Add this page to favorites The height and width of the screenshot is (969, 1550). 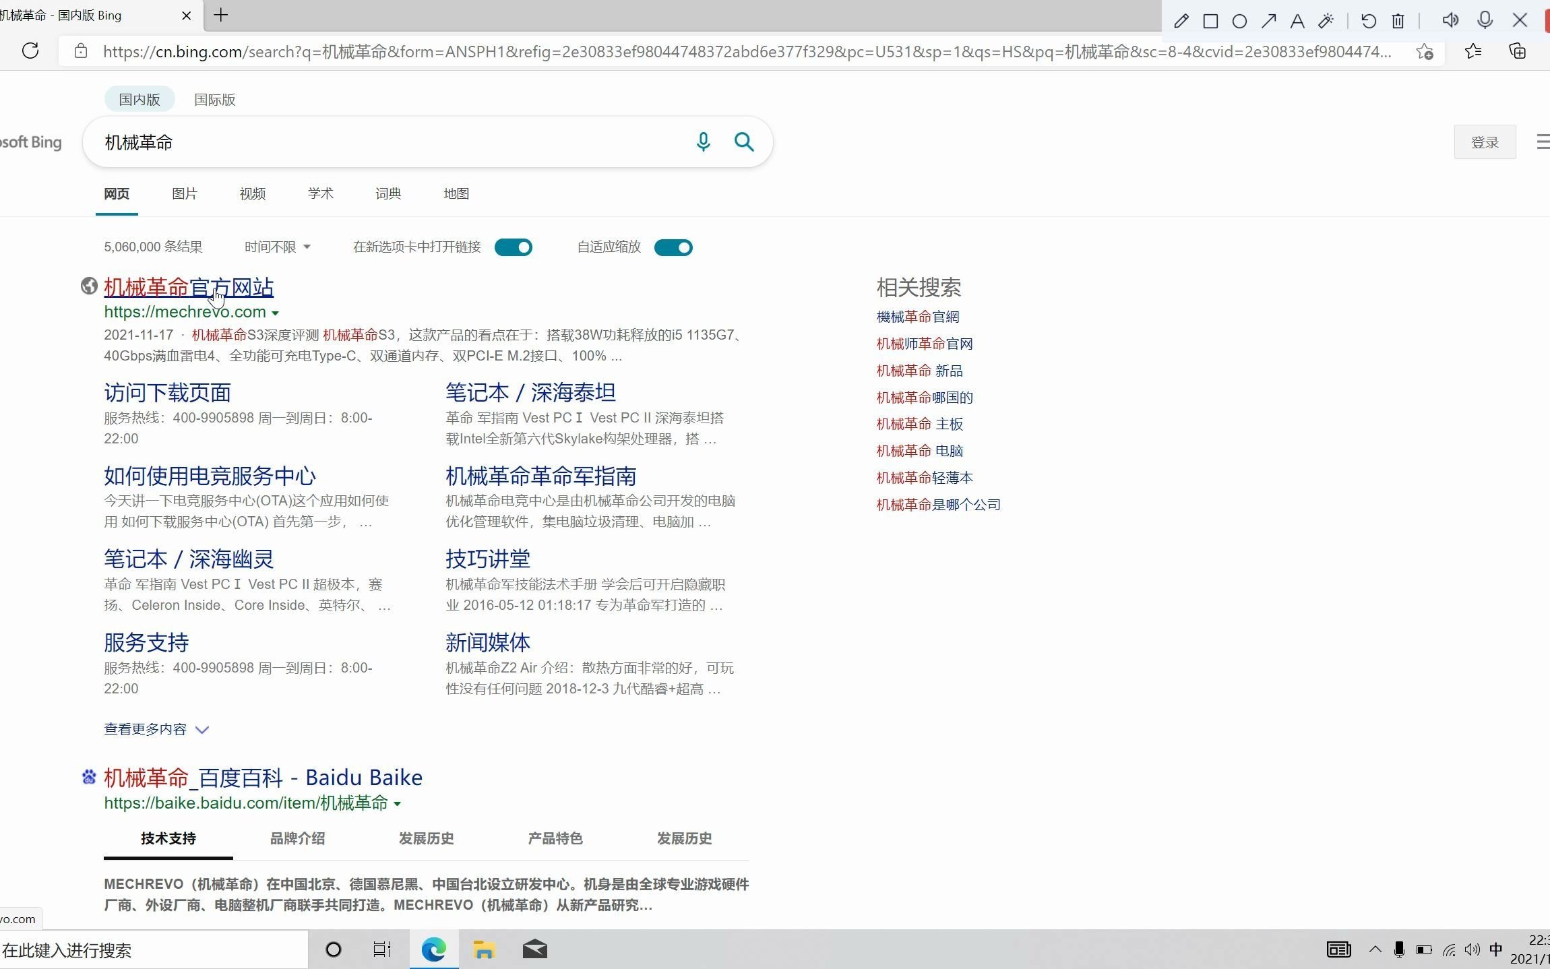click(x=1425, y=52)
